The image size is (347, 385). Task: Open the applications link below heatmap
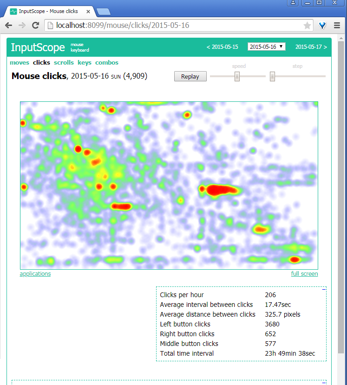coord(35,274)
